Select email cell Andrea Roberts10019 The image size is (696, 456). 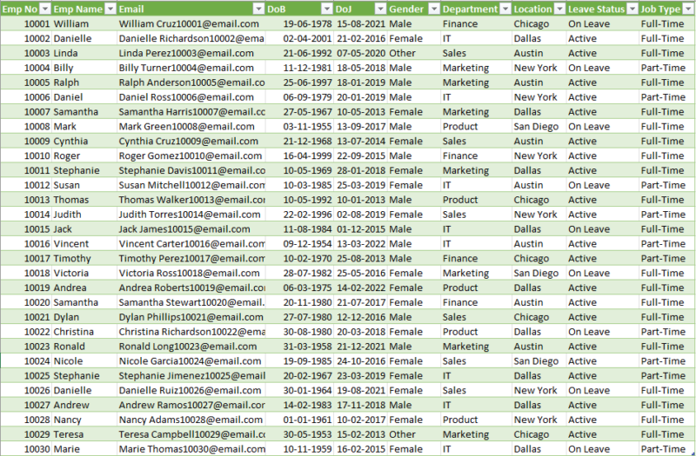click(x=191, y=287)
